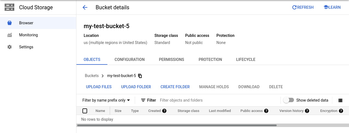Open Monitoring in the sidebar
Viewport: 349px width, 133px height.
point(38,35)
